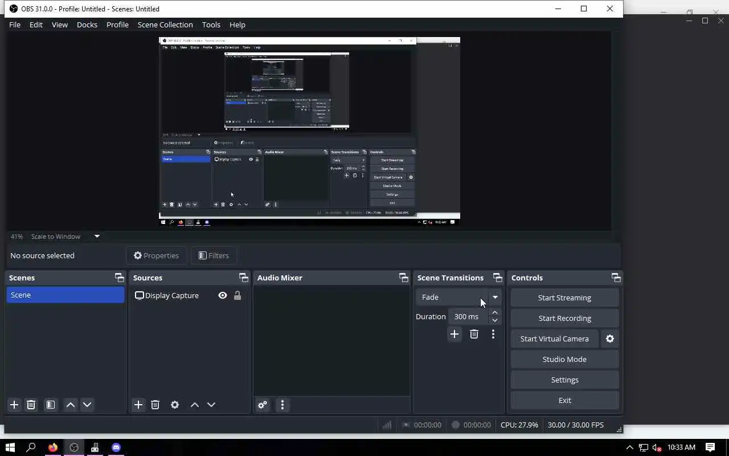The width and height of the screenshot is (729, 456).
Task: Open advanced audio properties gears icon
Action: (263, 405)
